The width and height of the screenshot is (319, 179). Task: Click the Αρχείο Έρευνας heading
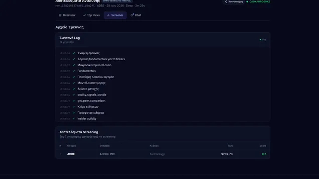[69, 27]
